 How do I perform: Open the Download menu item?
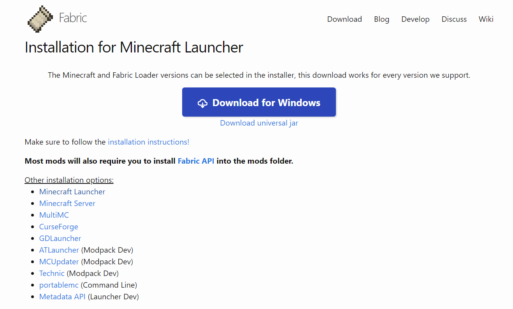tap(344, 19)
